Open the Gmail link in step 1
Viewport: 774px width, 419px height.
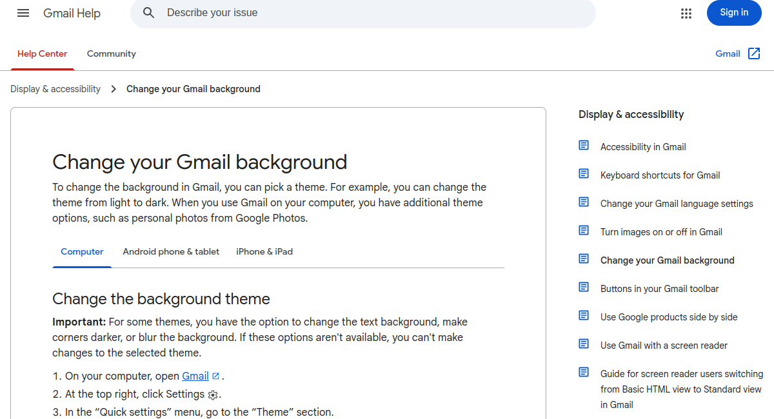click(195, 376)
